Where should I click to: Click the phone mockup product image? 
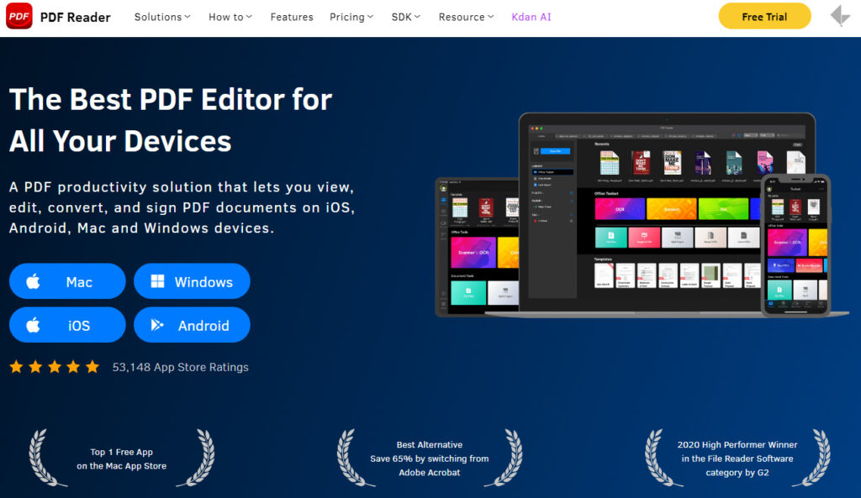point(795,245)
